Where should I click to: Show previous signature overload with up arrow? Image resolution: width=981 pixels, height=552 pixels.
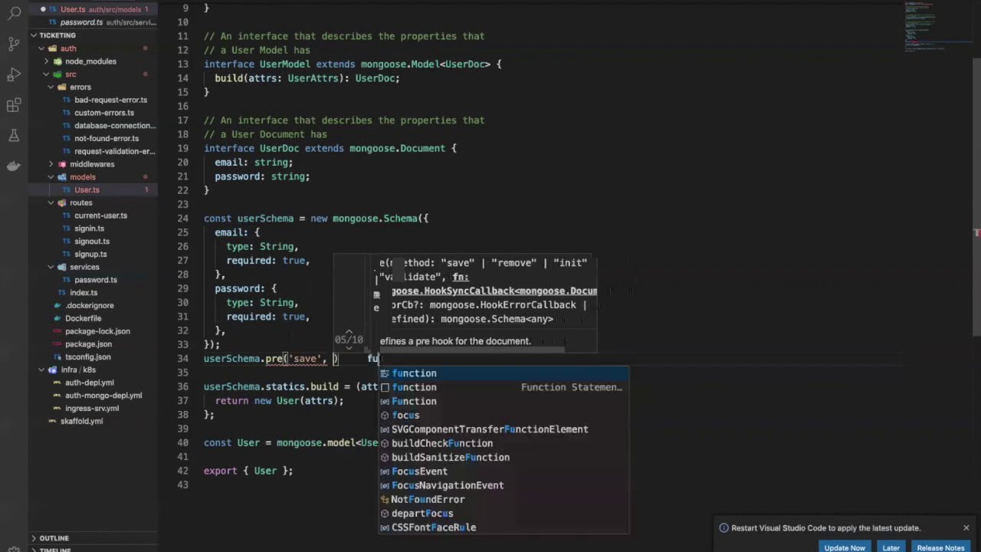pos(349,332)
